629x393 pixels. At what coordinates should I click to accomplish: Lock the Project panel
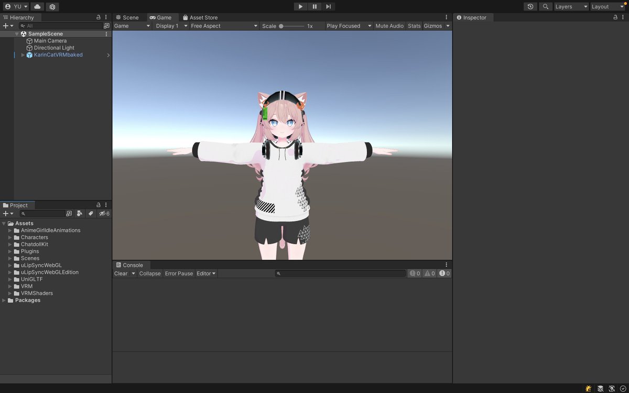tap(99, 205)
